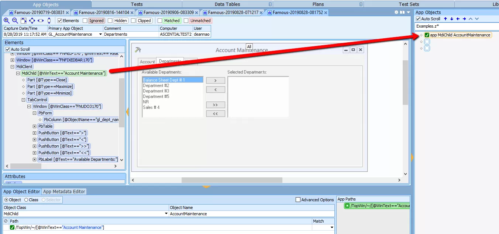The image size is (499, 234).
Task: Click the zoom in magnifier icon
Action: point(6,21)
